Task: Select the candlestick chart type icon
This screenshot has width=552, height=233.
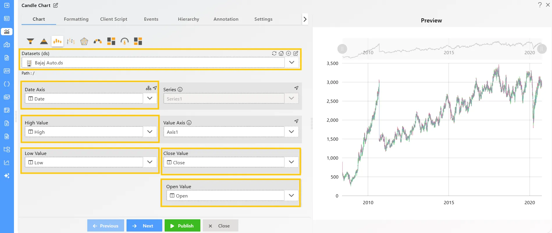Action: pos(57,41)
